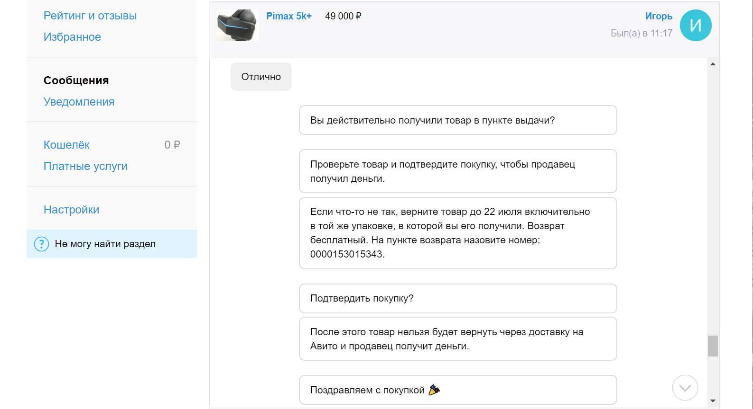Select Сообщения in the sidebar
Image resolution: width=753 pixels, height=409 pixels.
click(x=76, y=80)
